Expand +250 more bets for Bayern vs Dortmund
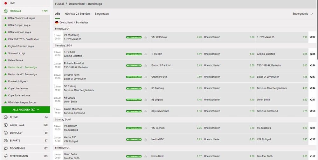 pos(313,111)
